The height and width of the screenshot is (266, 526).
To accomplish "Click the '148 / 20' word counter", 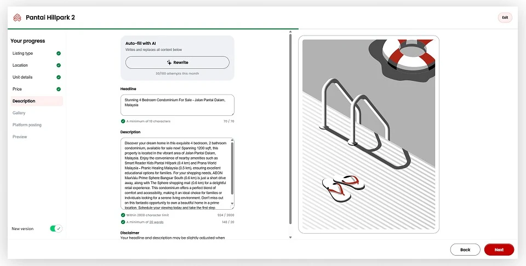I will (x=228, y=222).
